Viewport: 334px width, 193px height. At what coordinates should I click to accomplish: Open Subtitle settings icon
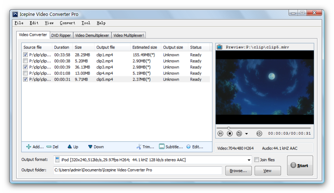point(162,146)
